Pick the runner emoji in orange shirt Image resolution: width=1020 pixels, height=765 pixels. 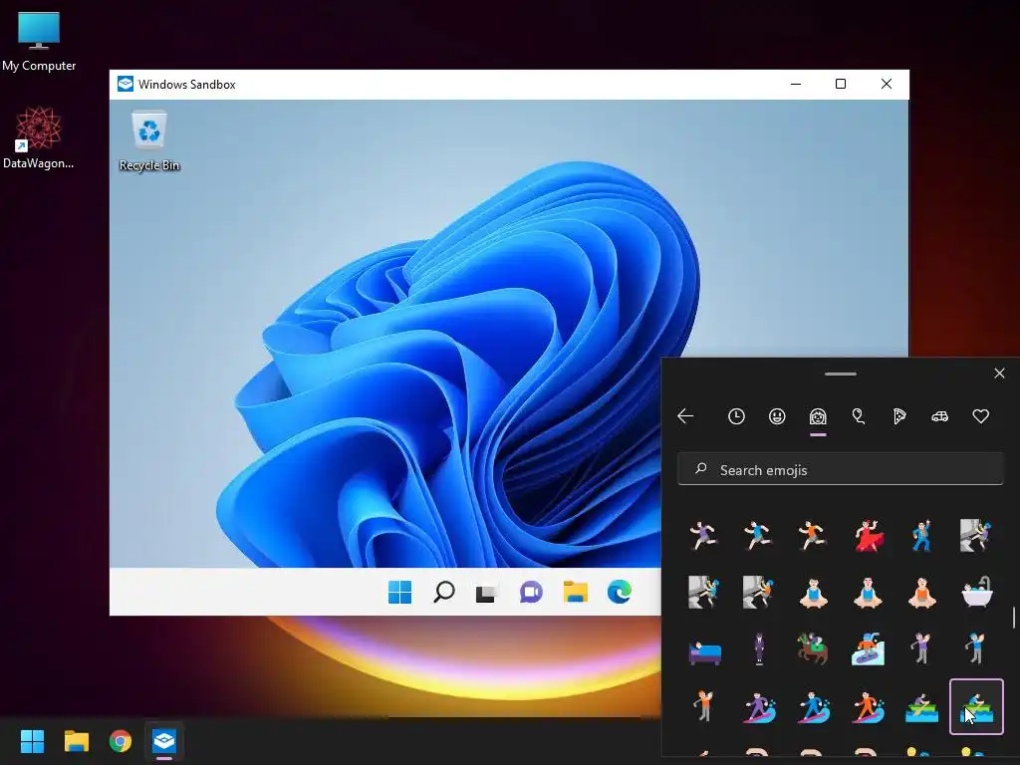coord(813,535)
